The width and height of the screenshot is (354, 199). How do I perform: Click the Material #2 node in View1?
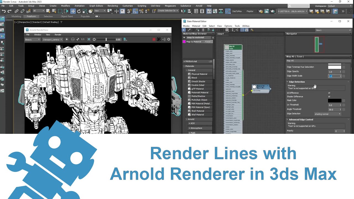261,88
